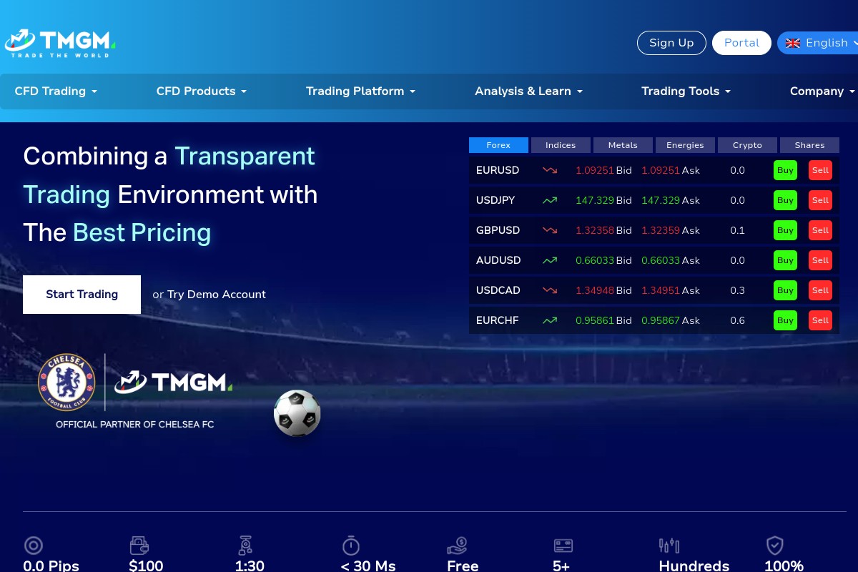Open the Trading Tools dropdown
Screen dimensions: 858x572
(686, 92)
